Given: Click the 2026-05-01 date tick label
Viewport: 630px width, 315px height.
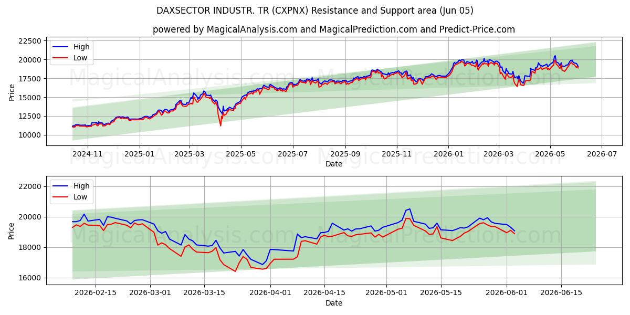Looking at the screenshot, I should coord(387,294).
